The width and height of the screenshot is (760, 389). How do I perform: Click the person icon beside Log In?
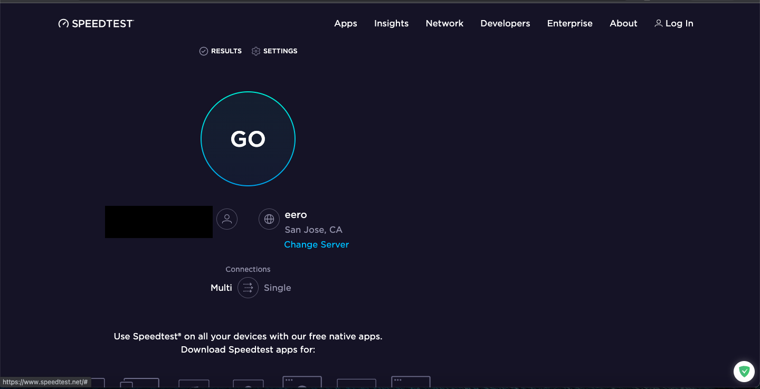pyautogui.click(x=658, y=23)
